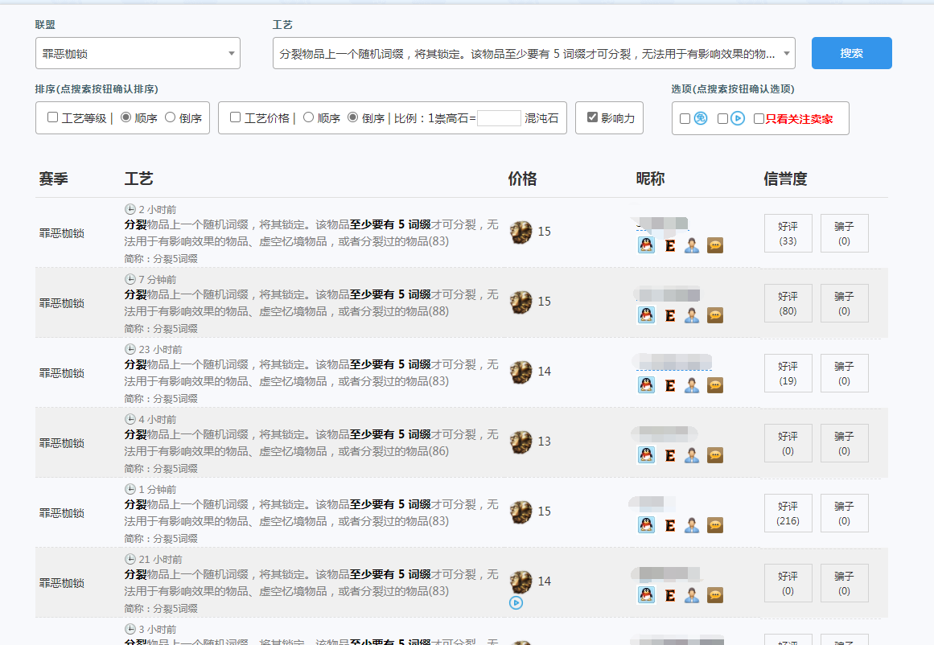Viewport: 934px width, 645px height.
Task: Enable the 工艺等级 sort checkbox
Action: [53, 117]
